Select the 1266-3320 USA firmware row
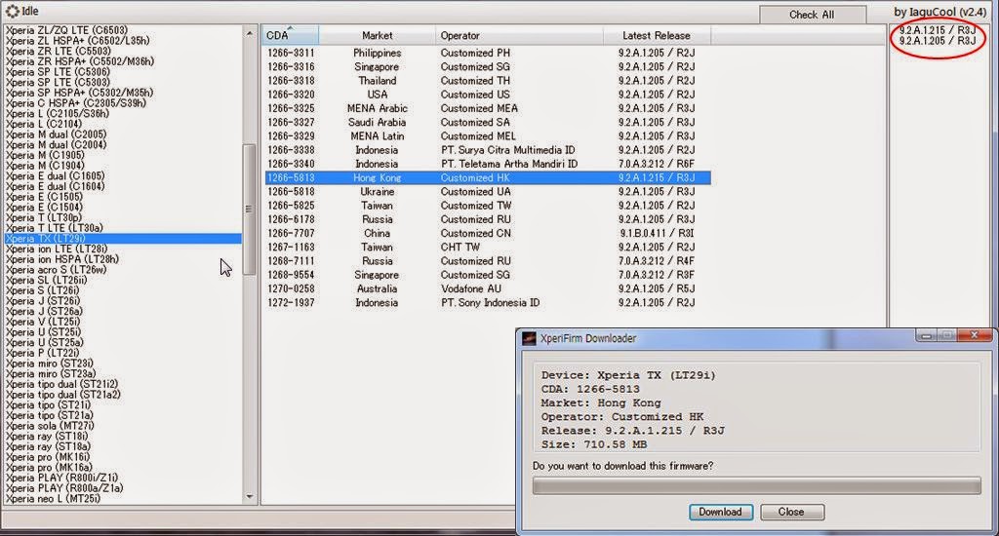Image resolution: width=999 pixels, height=536 pixels. (x=488, y=95)
